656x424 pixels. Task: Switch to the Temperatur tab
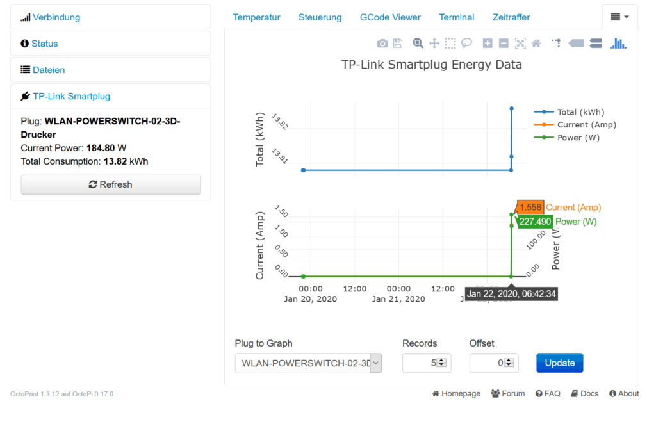coord(256,17)
